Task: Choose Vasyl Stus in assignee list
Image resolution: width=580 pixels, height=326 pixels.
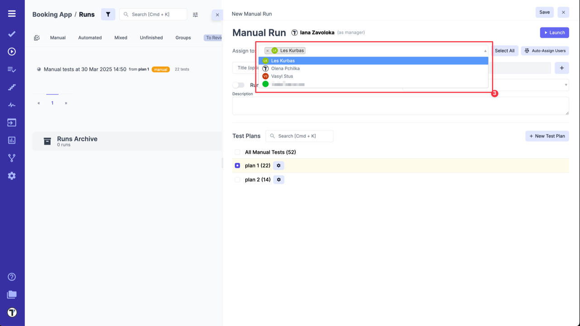Action: point(282,76)
